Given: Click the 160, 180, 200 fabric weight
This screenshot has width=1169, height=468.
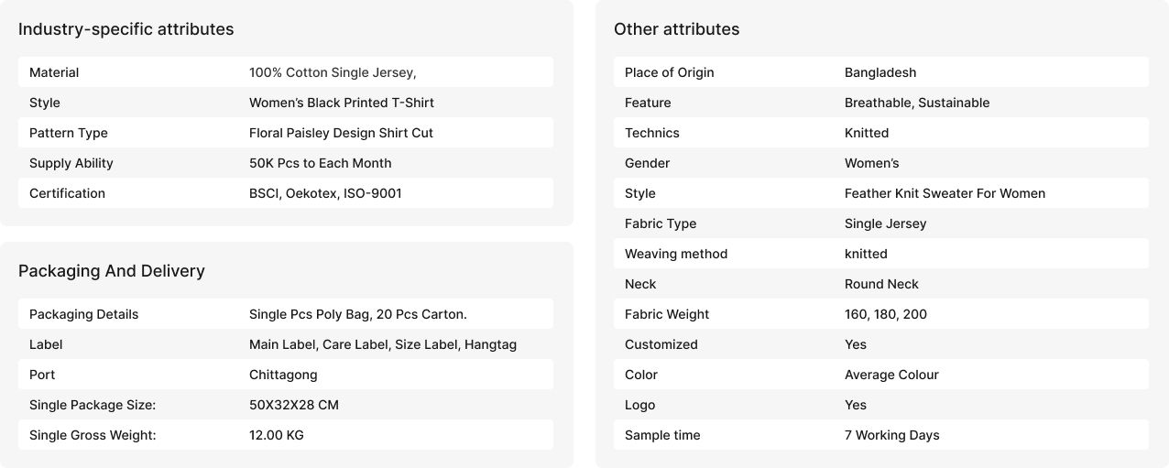Looking at the screenshot, I should [x=885, y=314].
